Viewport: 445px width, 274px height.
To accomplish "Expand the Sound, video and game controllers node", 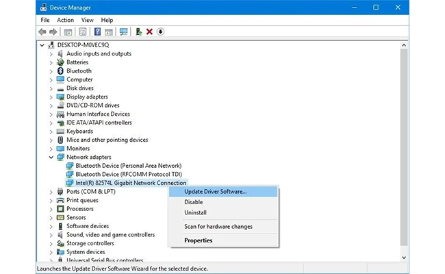I will [51, 235].
